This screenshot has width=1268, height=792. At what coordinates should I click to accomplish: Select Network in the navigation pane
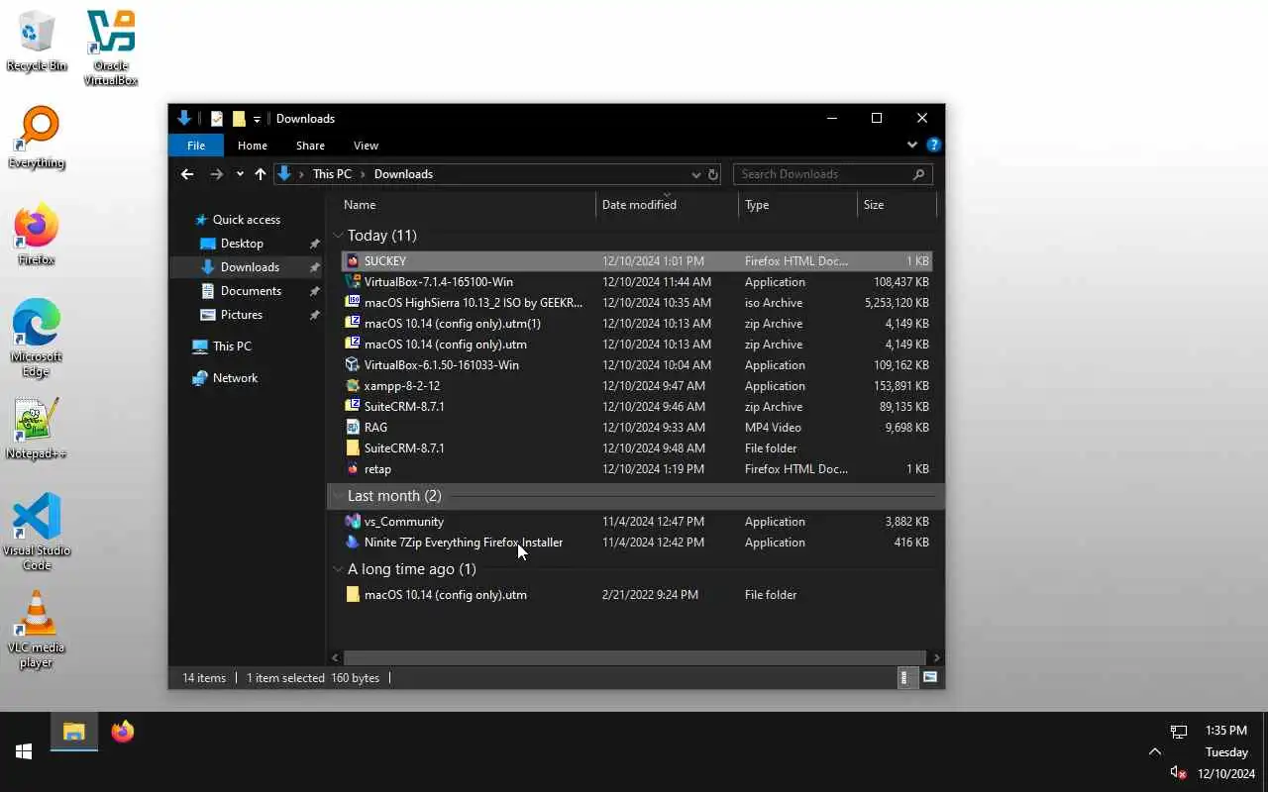point(235,378)
